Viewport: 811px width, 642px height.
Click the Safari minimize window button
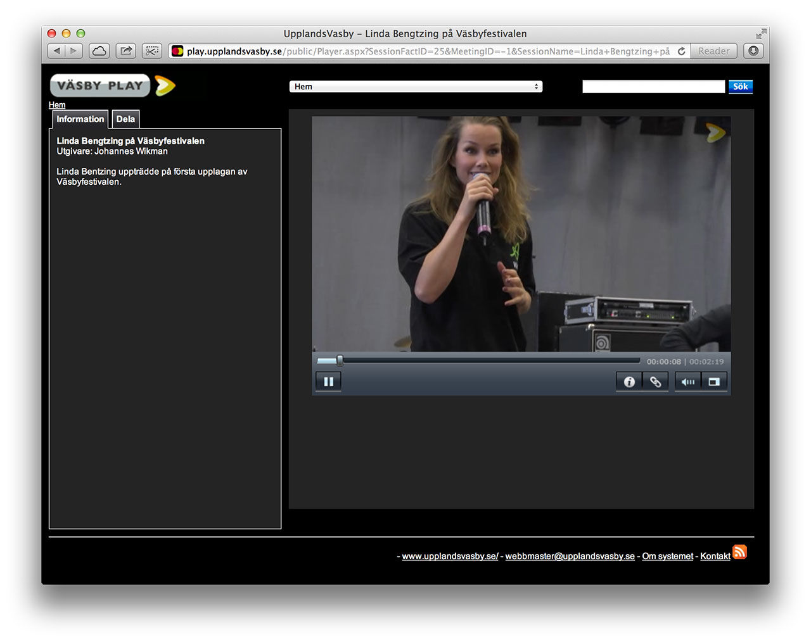point(66,34)
